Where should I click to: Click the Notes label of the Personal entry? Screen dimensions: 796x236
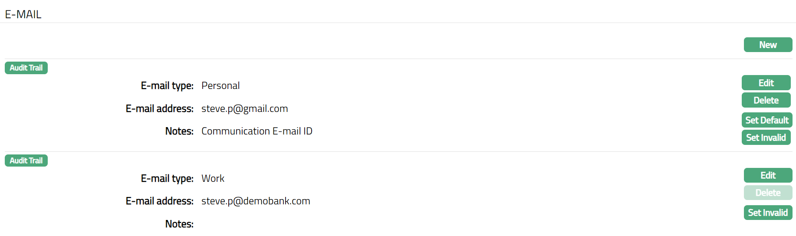click(179, 131)
